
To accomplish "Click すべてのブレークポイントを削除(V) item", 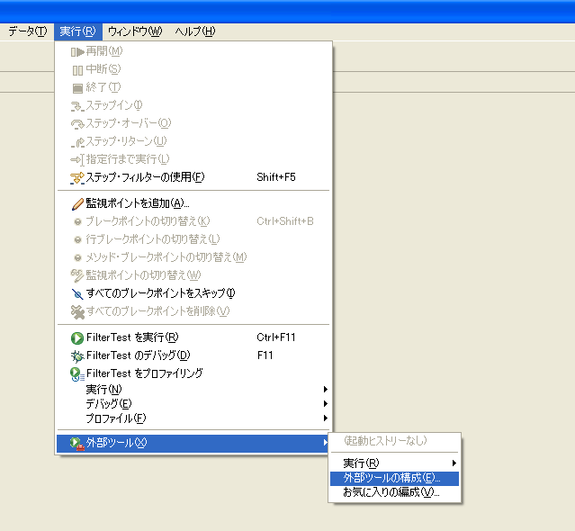I will point(157,311).
